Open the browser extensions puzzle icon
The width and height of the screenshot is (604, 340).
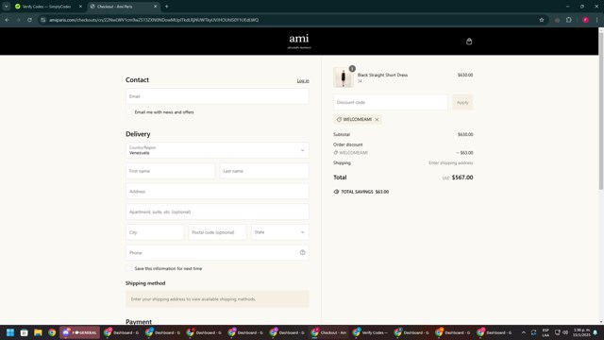(569, 20)
